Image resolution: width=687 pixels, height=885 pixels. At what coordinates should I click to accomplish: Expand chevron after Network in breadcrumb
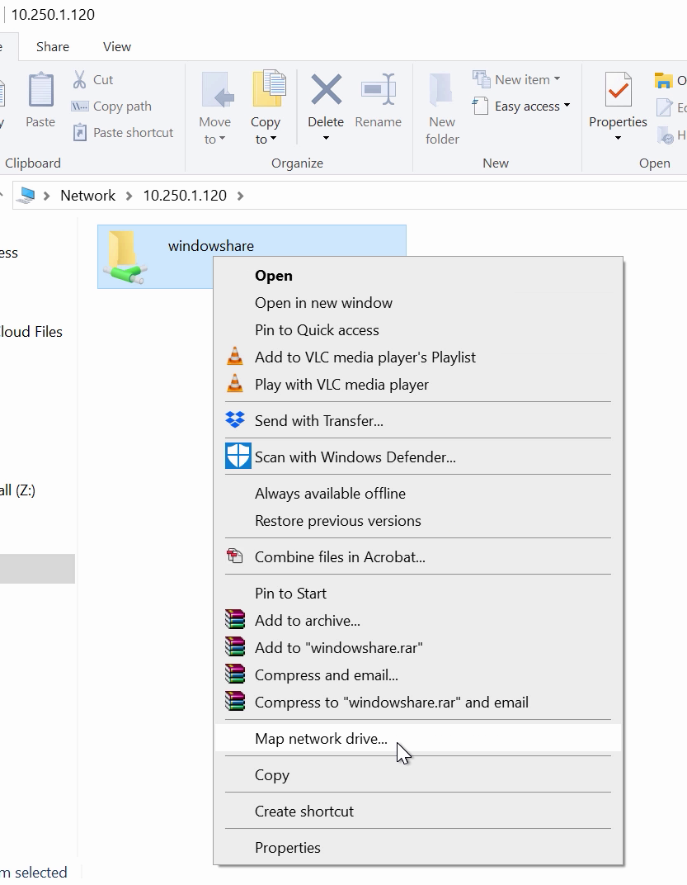(x=129, y=196)
